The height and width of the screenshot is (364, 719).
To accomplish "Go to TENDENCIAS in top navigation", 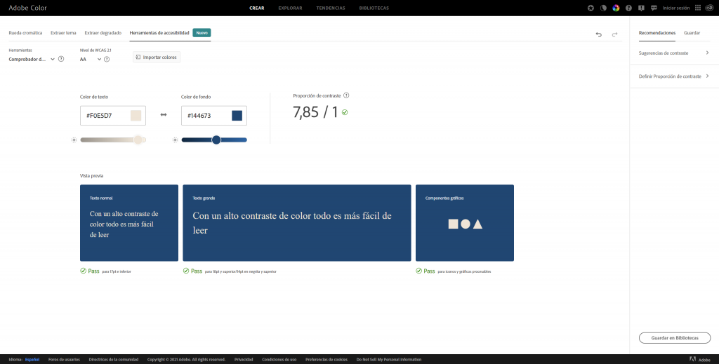I will [x=331, y=8].
